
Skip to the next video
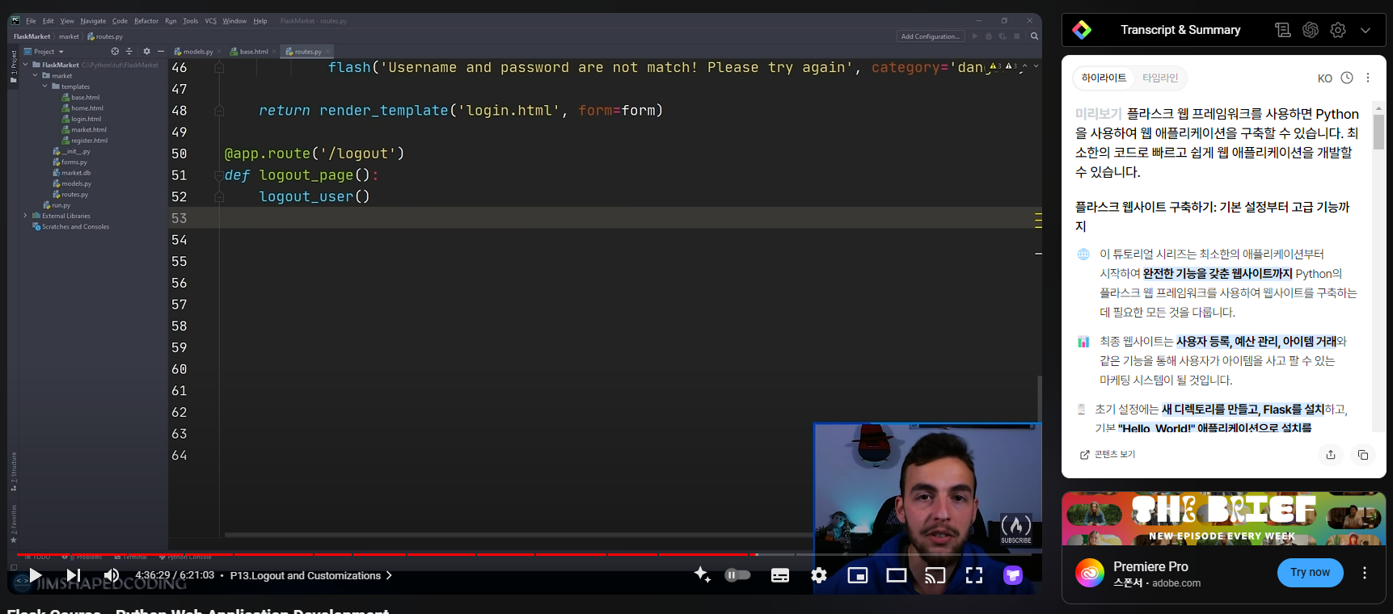[73, 575]
